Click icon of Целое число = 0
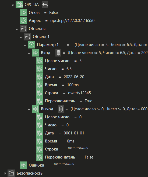This screenshot has width=148, height=177. 40,117
